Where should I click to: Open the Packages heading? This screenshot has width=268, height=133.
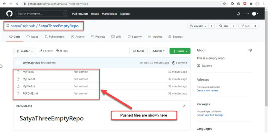[203, 104]
